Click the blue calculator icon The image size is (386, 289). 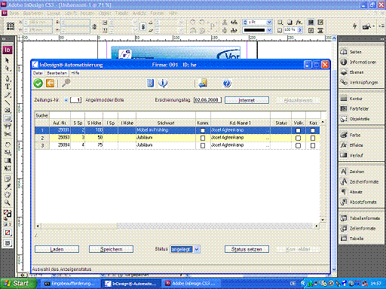click(x=150, y=83)
